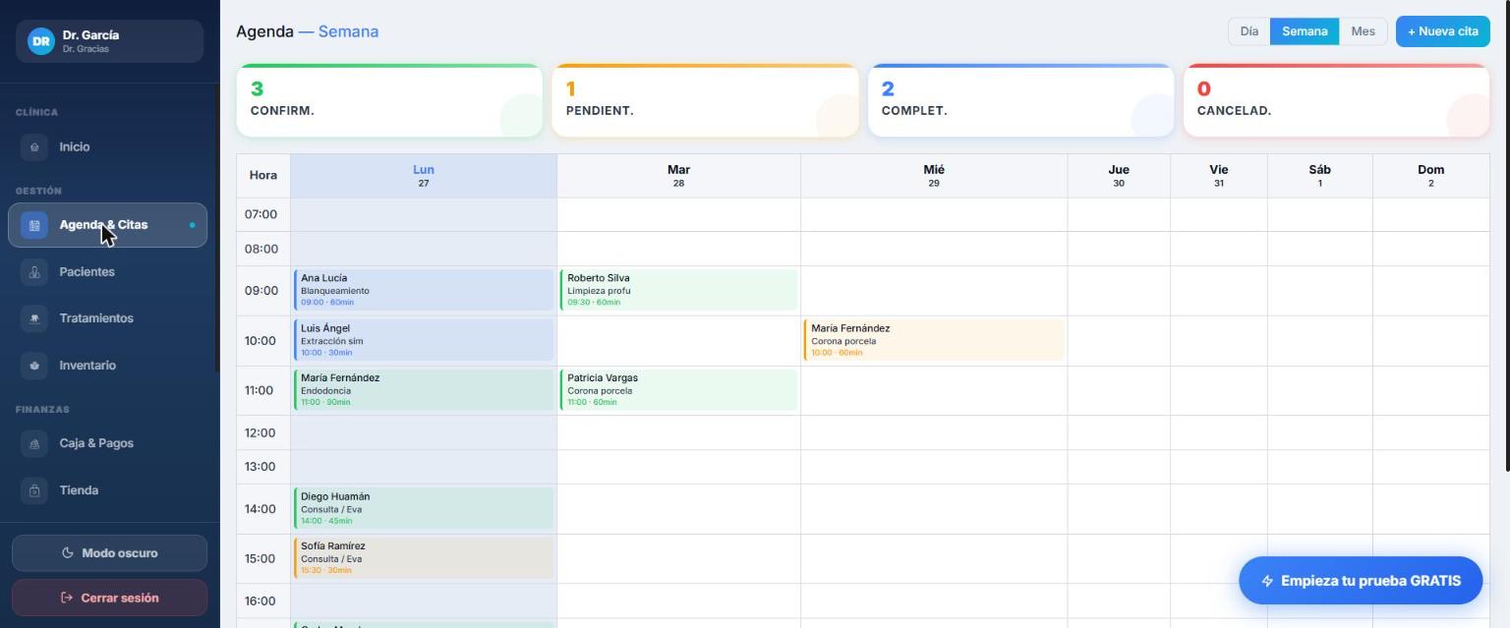The image size is (1510, 628).
Task: Open María Fernández Wednesday Corona appointment
Action: point(934,340)
